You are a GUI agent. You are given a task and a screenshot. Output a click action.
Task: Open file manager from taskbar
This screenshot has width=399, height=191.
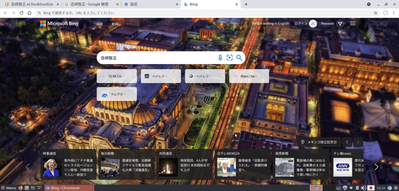27,188
